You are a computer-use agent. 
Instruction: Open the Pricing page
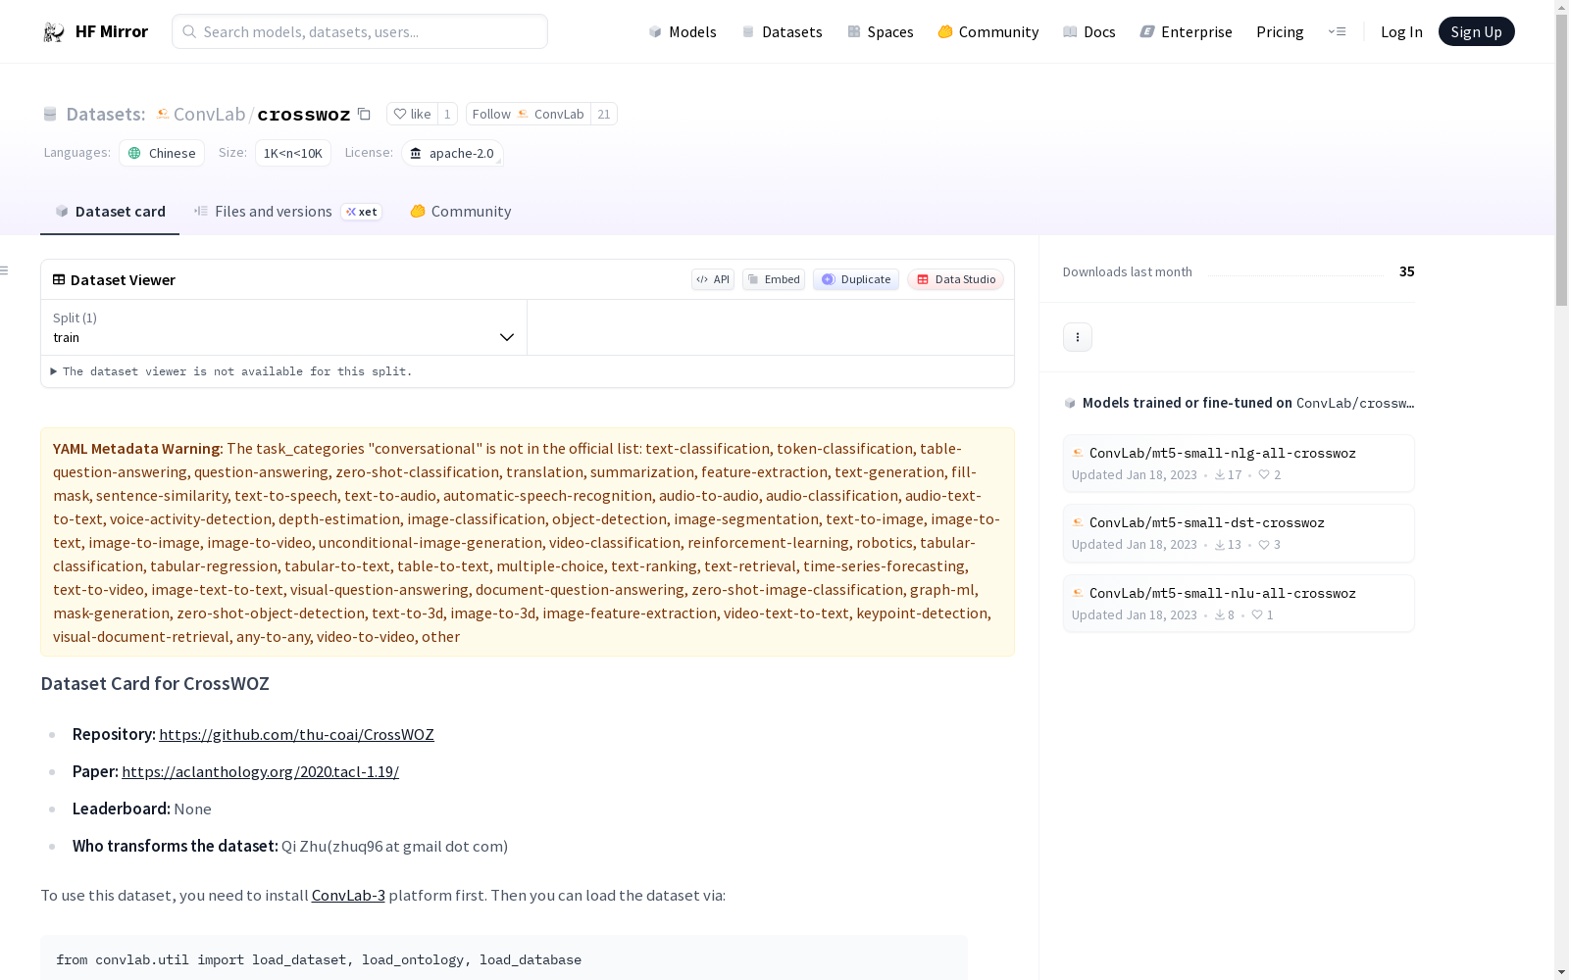tap(1280, 31)
